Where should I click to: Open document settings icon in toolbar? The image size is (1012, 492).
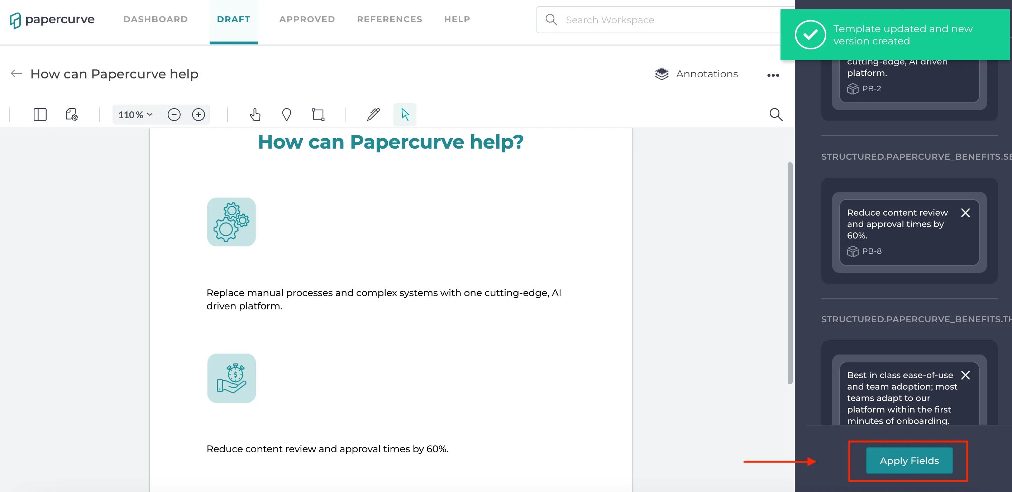[72, 115]
